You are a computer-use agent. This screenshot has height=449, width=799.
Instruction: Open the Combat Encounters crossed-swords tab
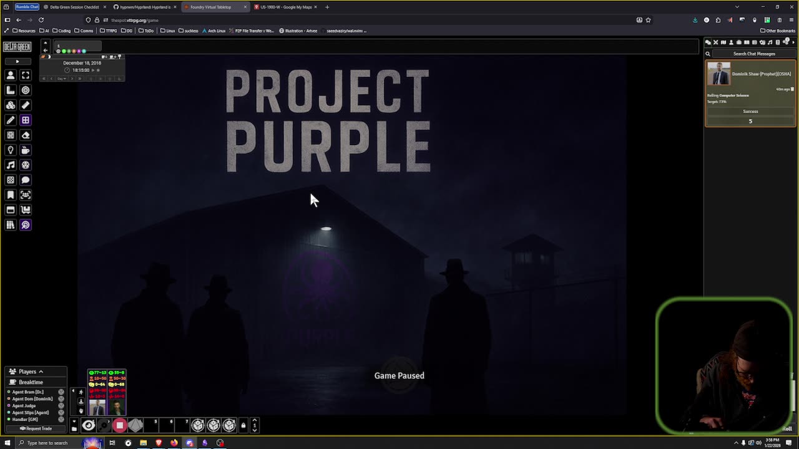[715, 42]
